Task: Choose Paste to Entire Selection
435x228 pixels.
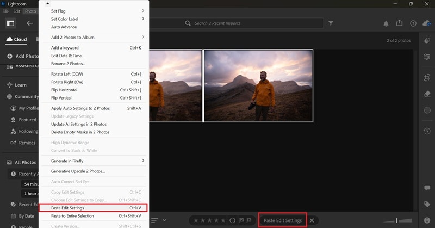Action: click(x=93, y=216)
